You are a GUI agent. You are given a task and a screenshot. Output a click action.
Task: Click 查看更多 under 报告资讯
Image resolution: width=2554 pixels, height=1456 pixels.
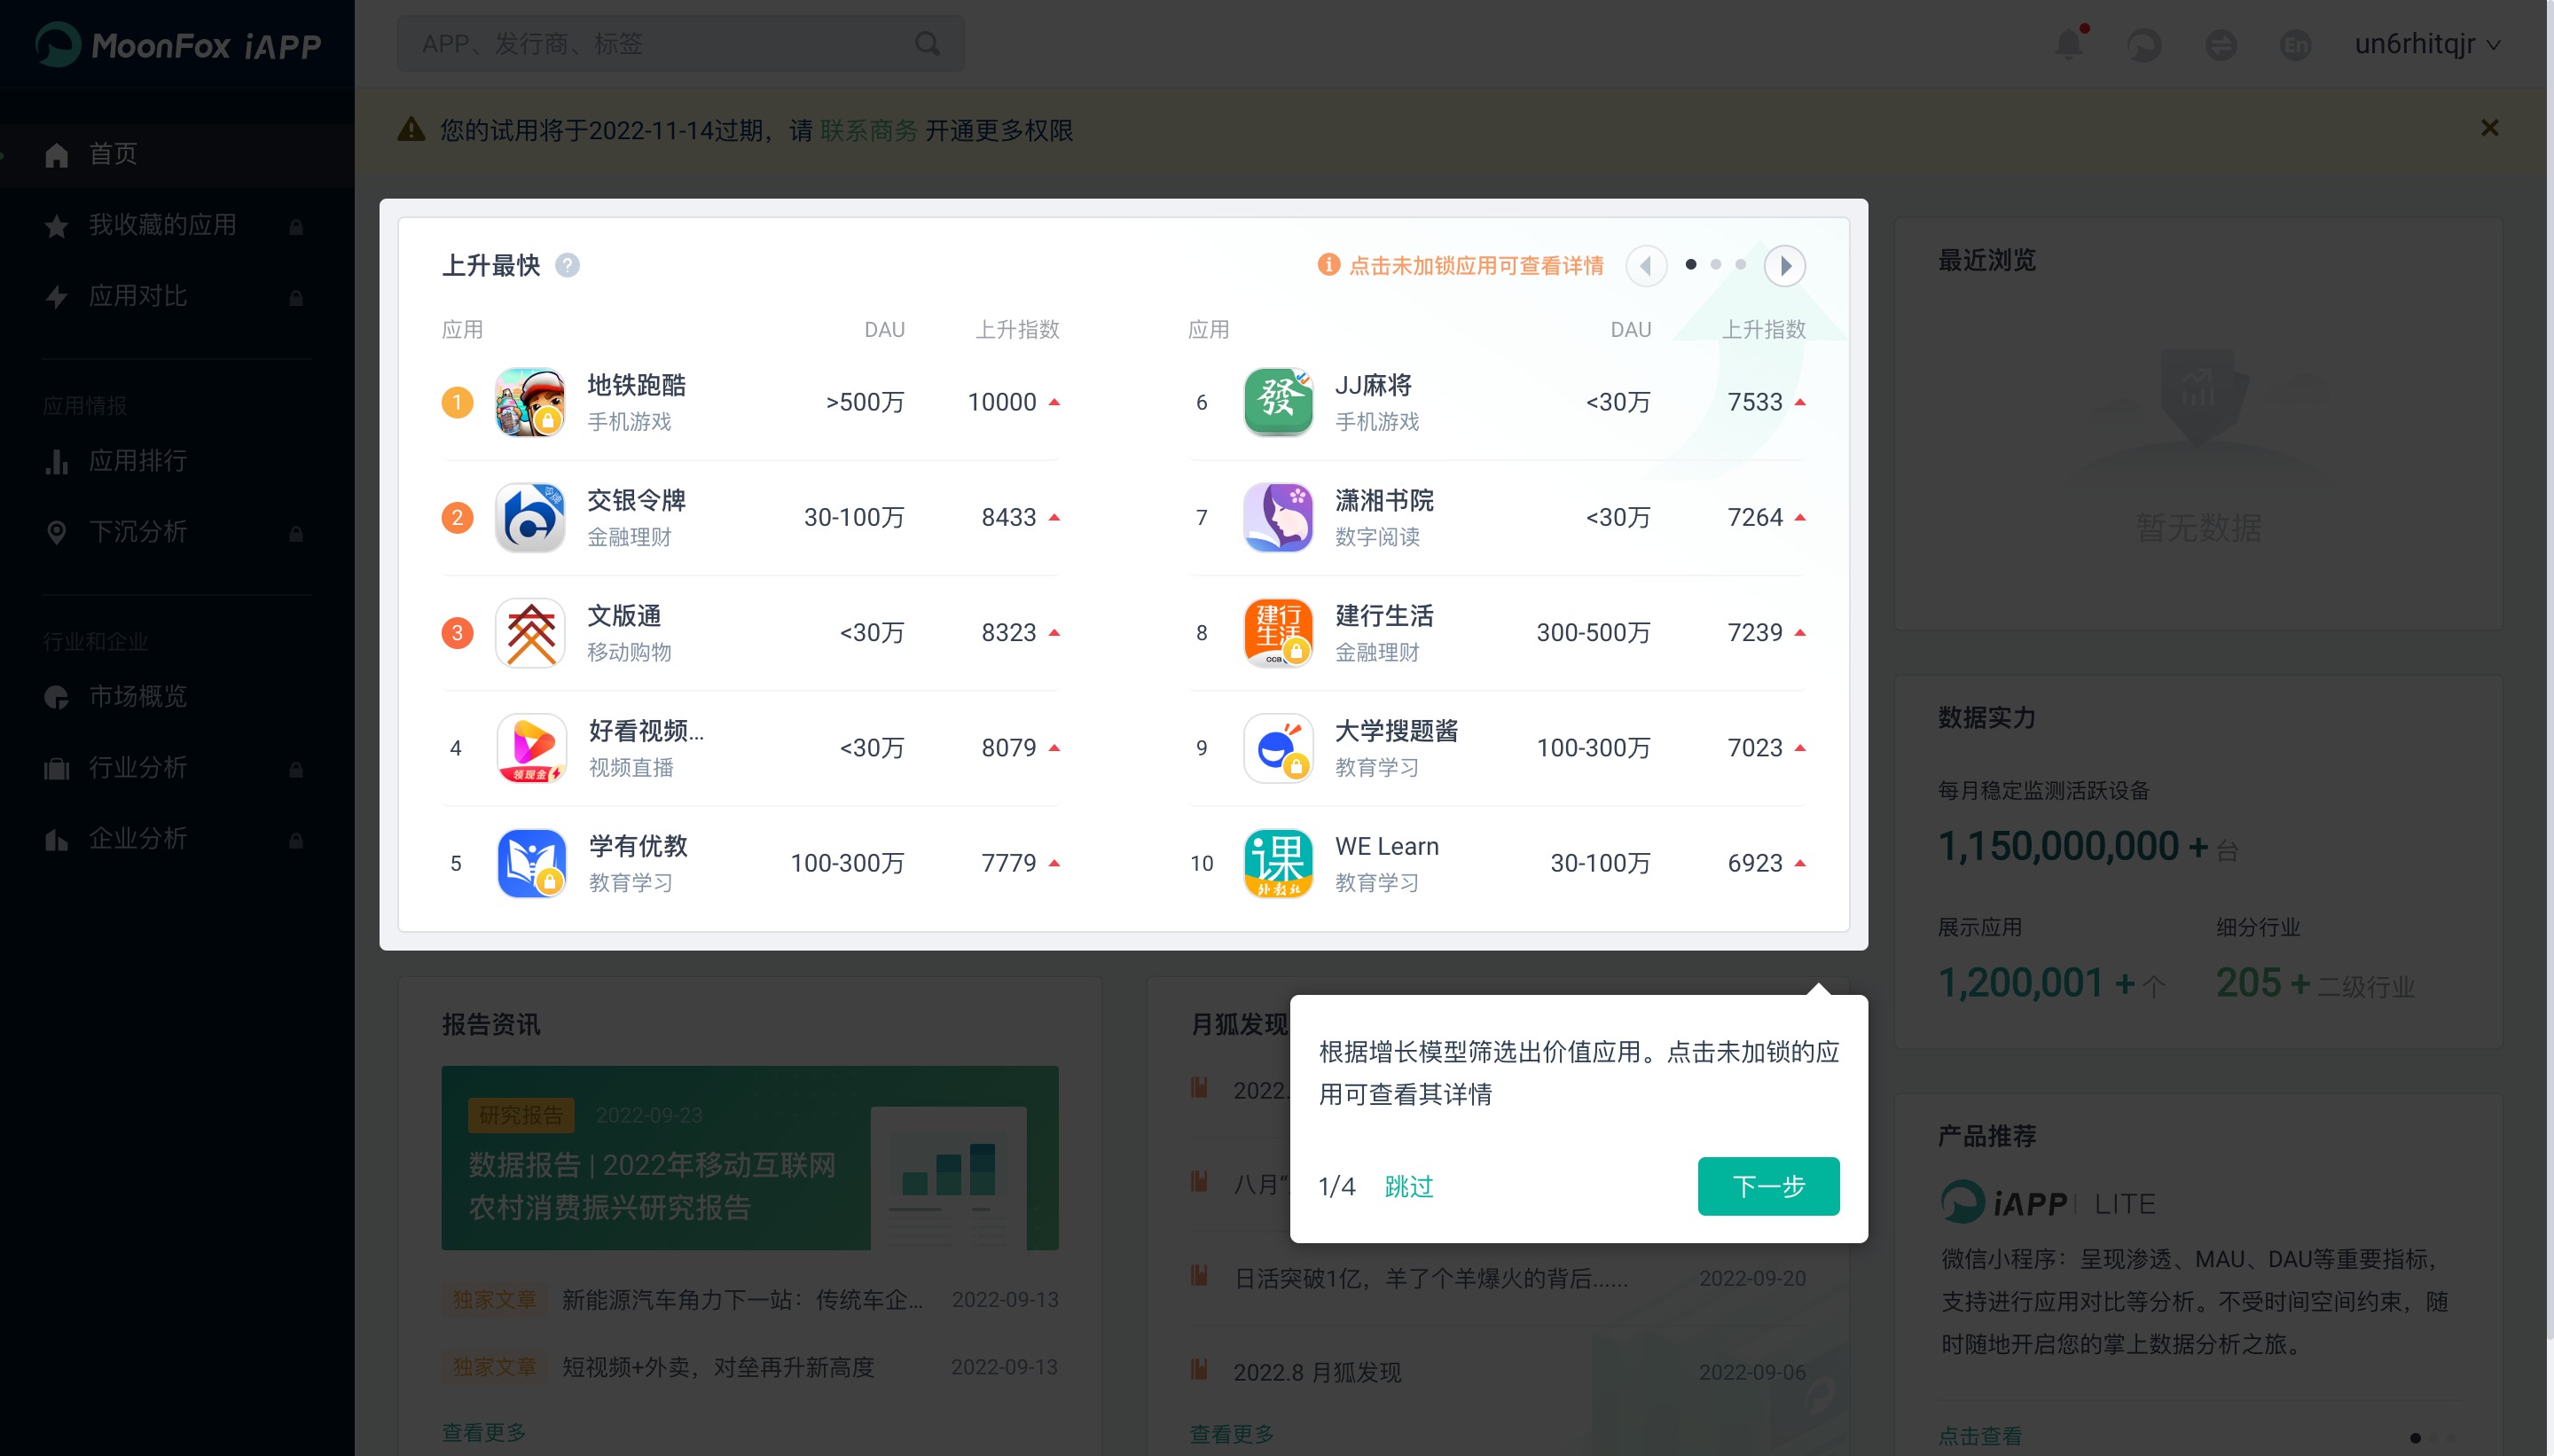point(484,1432)
